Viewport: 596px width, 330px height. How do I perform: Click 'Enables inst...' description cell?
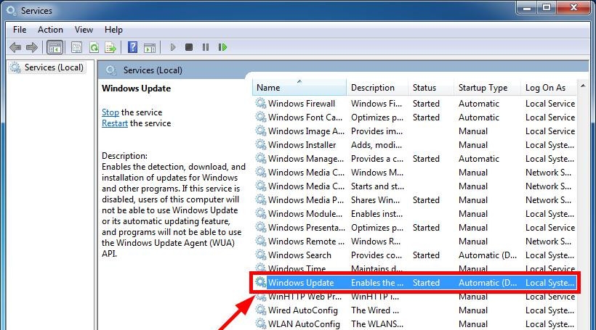(x=376, y=214)
